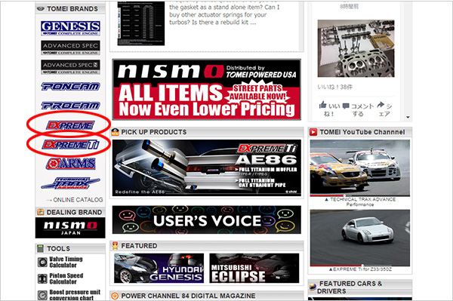Open the USER'S VOICE banner
This screenshot has height=301, width=453.
tap(207, 220)
